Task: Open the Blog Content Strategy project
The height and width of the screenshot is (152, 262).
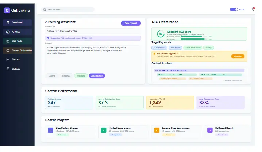Action: coord(72,132)
